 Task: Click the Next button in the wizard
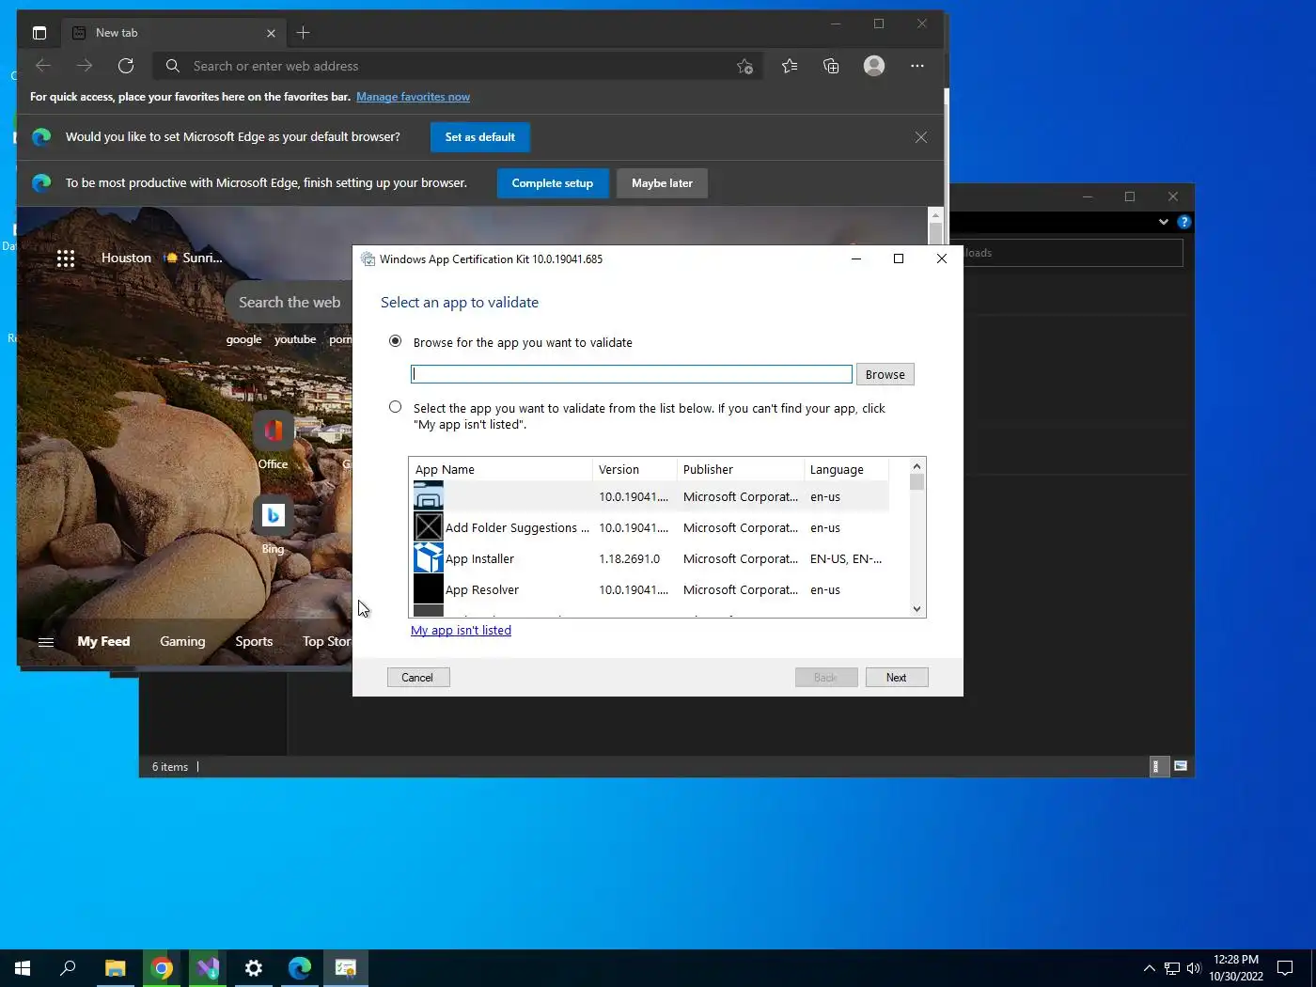[x=897, y=677]
